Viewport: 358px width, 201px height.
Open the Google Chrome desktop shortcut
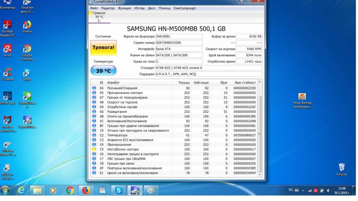(27, 52)
